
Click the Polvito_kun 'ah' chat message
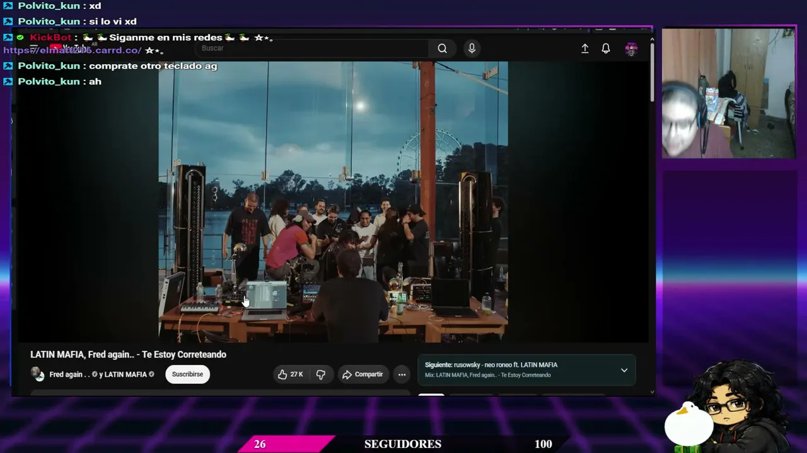[52, 82]
